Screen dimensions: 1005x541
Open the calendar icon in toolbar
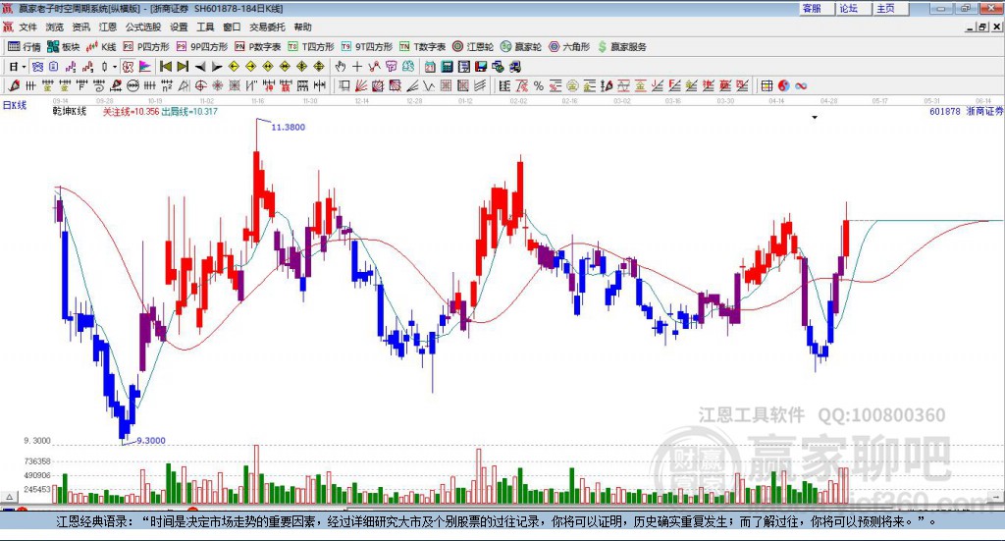[430, 67]
